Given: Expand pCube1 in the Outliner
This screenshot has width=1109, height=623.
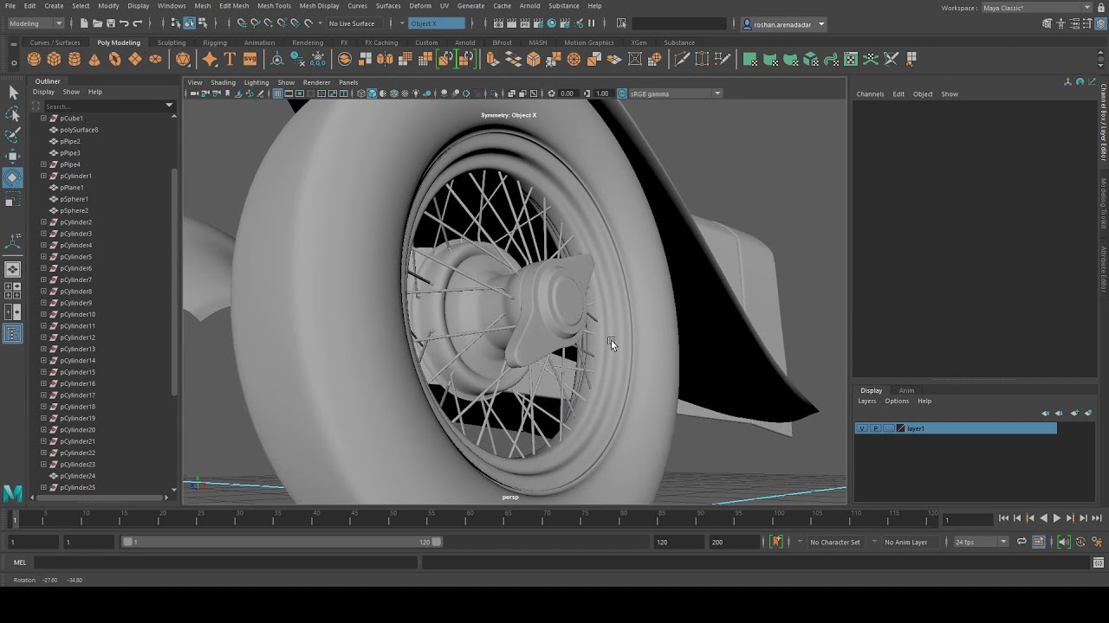Looking at the screenshot, I should [x=43, y=118].
